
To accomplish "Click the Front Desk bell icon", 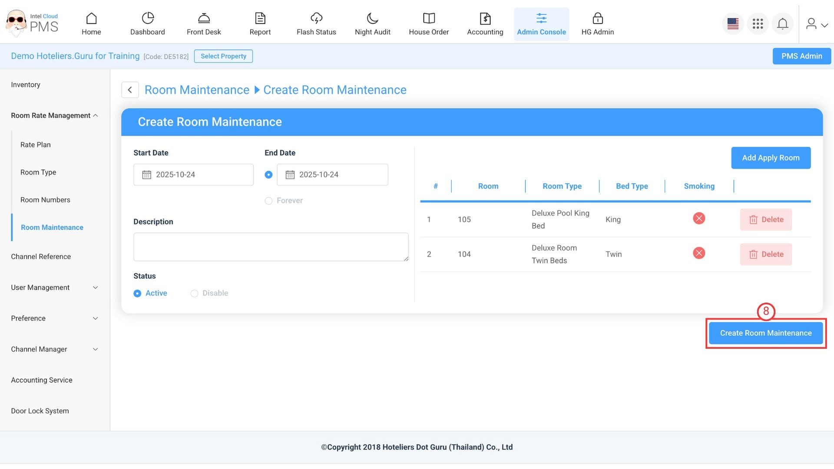I will [204, 18].
